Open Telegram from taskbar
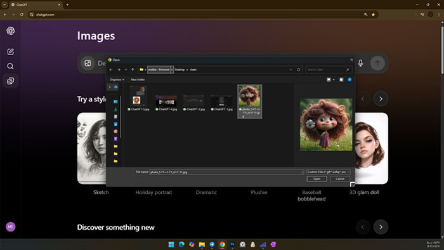The width and height of the screenshot is (444, 250). [x=212, y=244]
